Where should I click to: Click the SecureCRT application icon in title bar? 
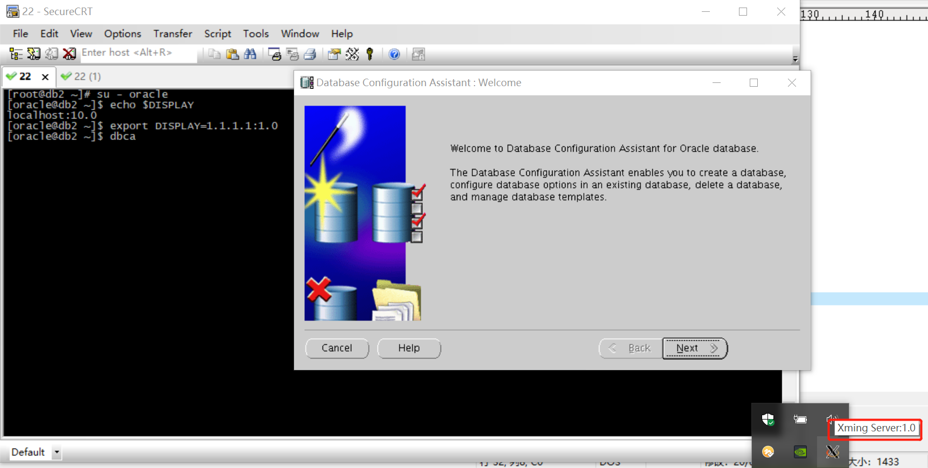coord(12,11)
